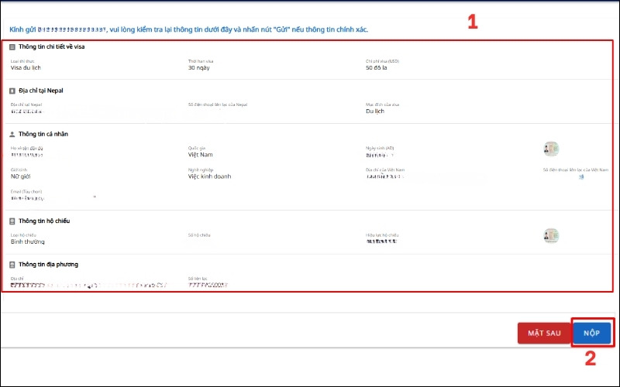
Task: Click the "Ngày sinh (AD)" field label
Action: (x=380, y=148)
